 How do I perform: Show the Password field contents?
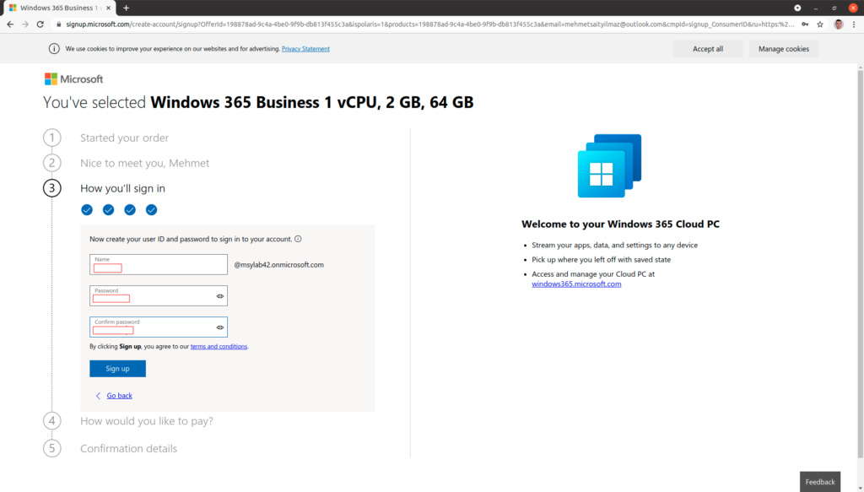click(x=220, y=296)
